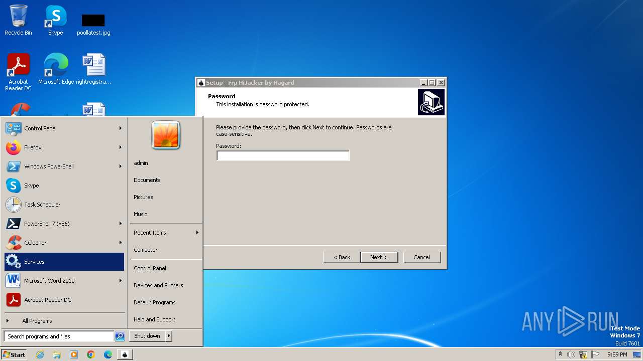Expand the Recent Items submenu

pos(166,233)
